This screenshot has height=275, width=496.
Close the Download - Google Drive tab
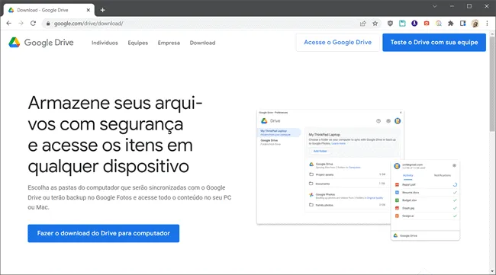pos(89,10)
